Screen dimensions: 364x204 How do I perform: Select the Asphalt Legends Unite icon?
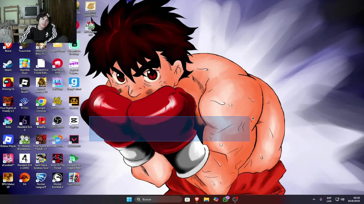(x=74, y=66)
